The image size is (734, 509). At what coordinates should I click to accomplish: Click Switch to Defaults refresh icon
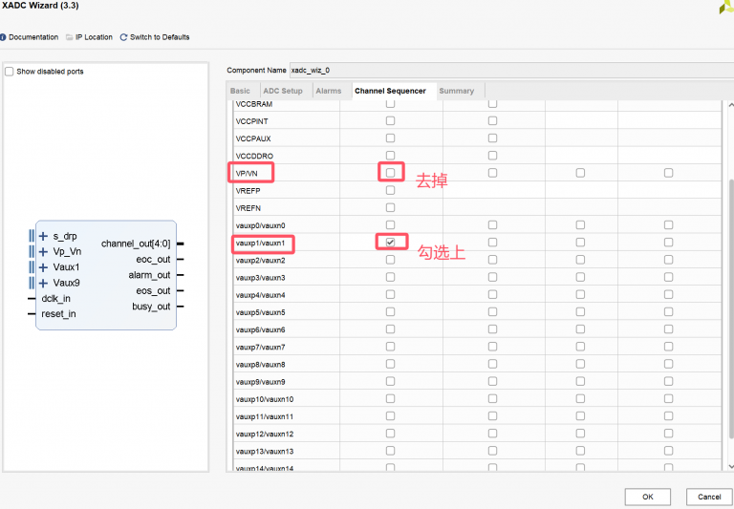click(x=123, y=37)
